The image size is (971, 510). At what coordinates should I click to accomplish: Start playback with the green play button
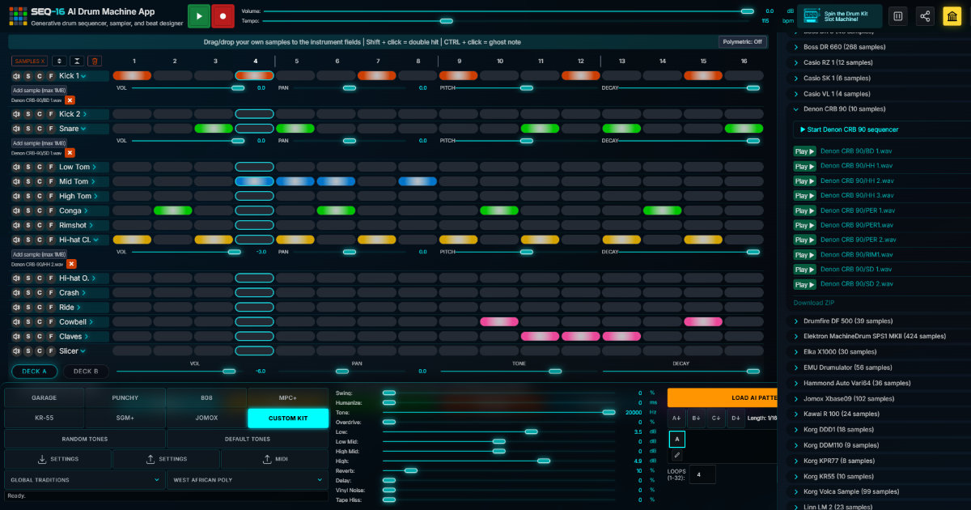click(198, 15)
